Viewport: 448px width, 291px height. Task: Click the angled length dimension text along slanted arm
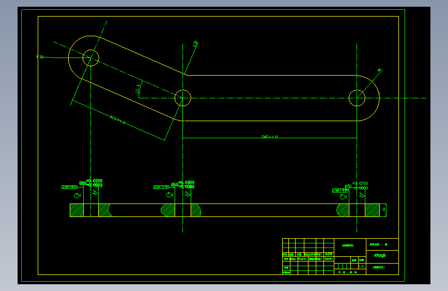click(118, 120)
